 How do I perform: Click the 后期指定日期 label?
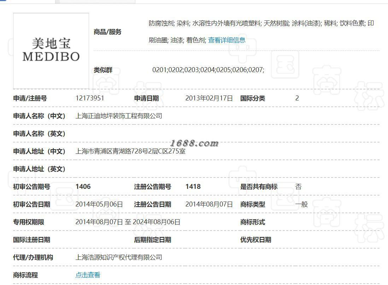[x=153, y=240]
